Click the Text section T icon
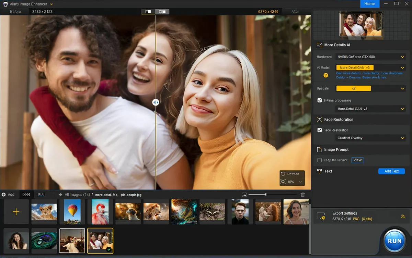Viewport: 412px width, 258px height. click(319, 171)
